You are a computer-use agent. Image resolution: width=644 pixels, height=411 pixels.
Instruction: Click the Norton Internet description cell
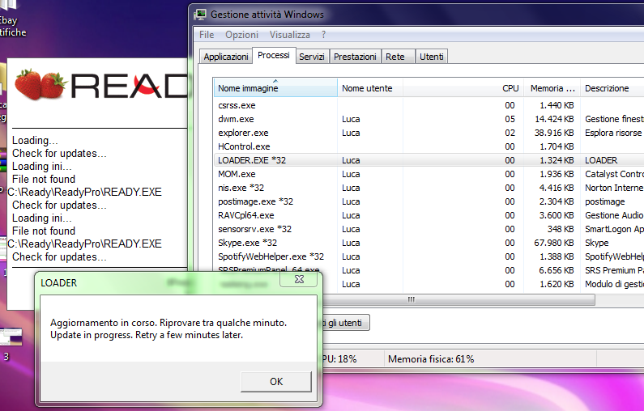(x=613, y=188)
